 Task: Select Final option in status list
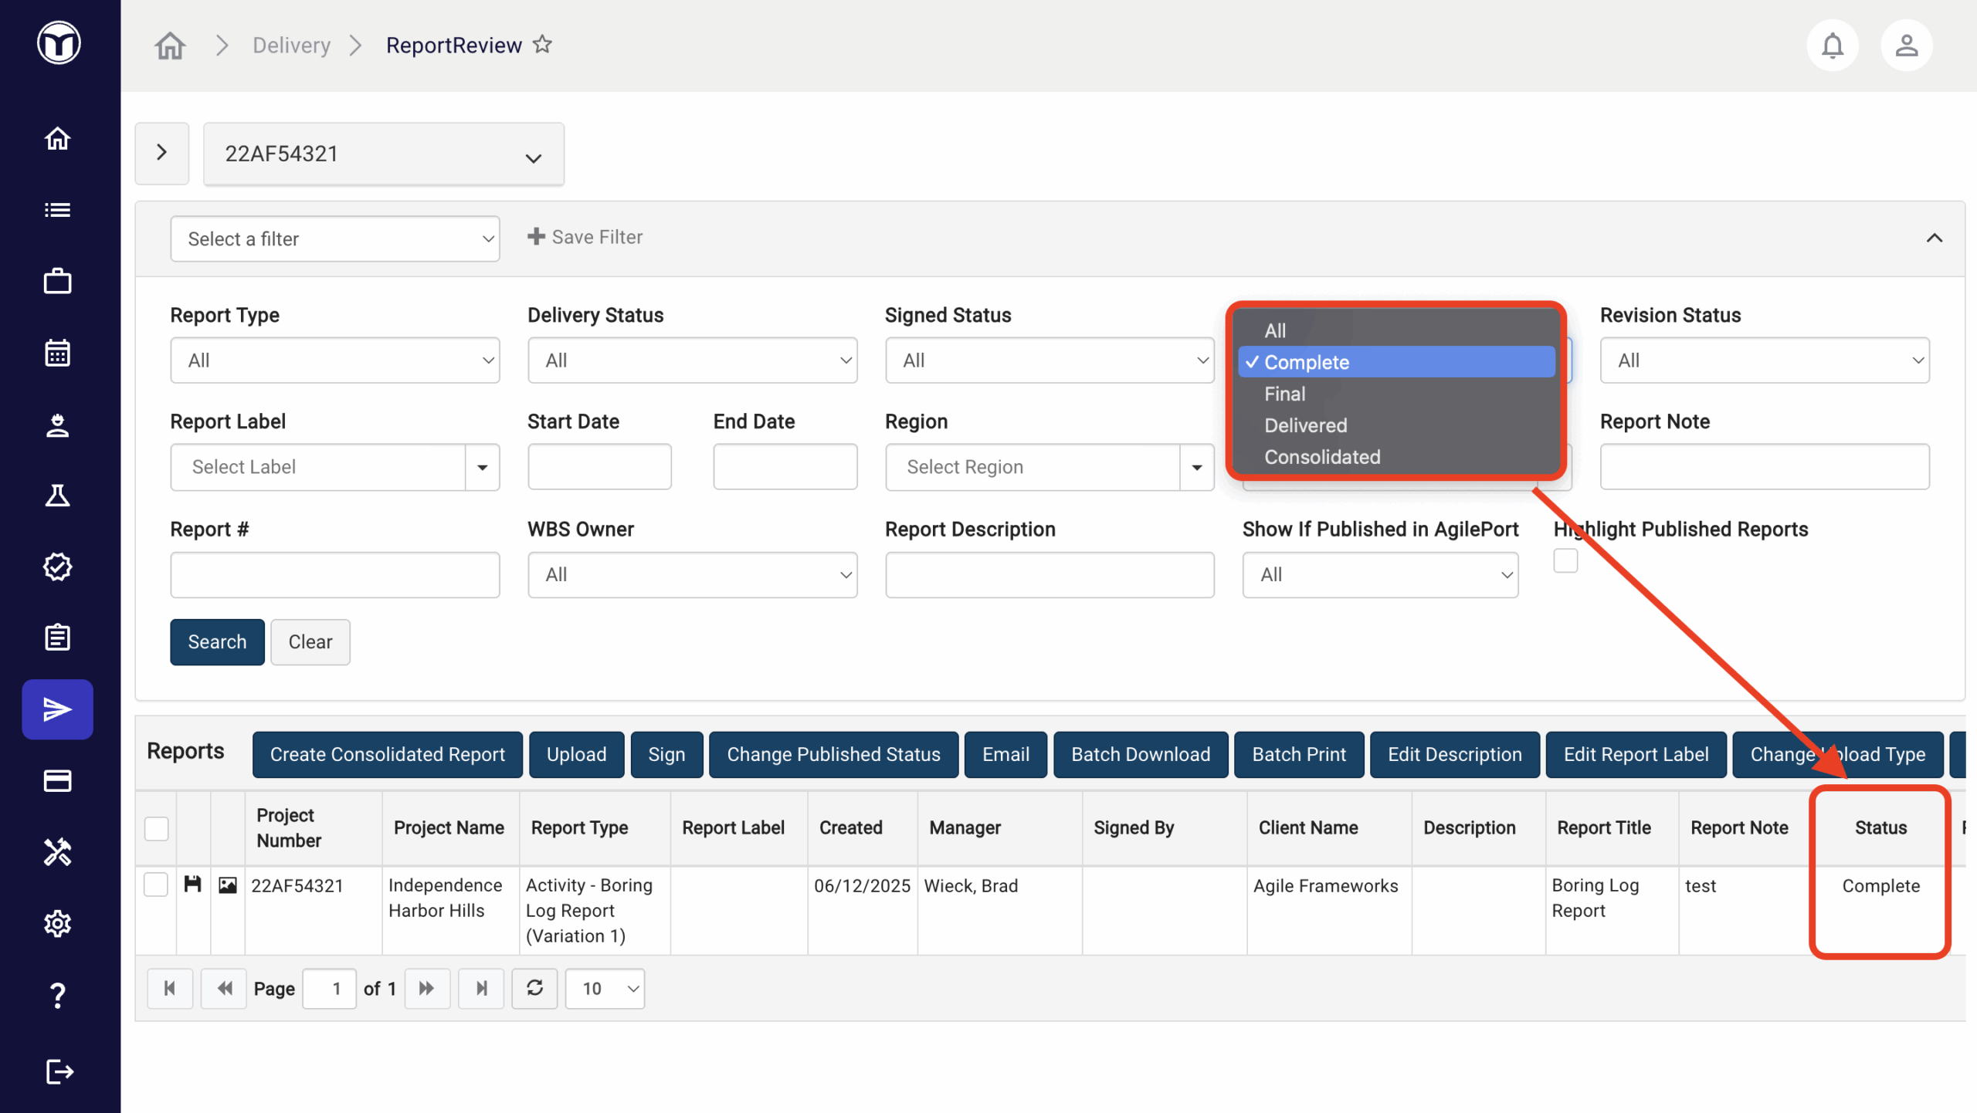click(x=1284, y=394)
